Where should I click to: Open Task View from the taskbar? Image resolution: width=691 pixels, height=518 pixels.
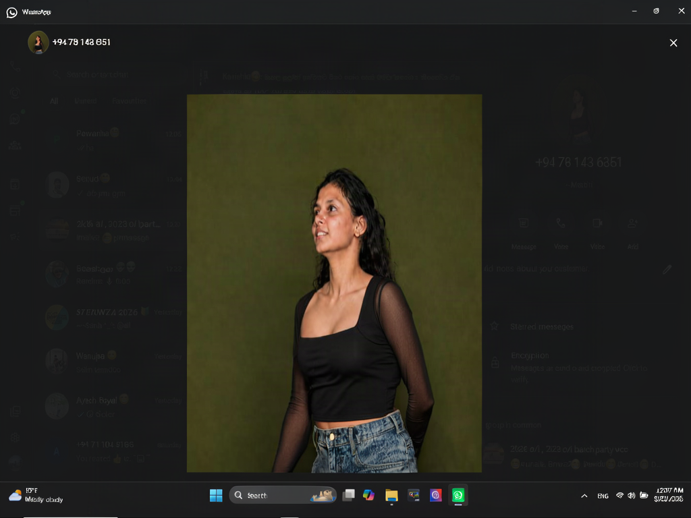[349, 496]
